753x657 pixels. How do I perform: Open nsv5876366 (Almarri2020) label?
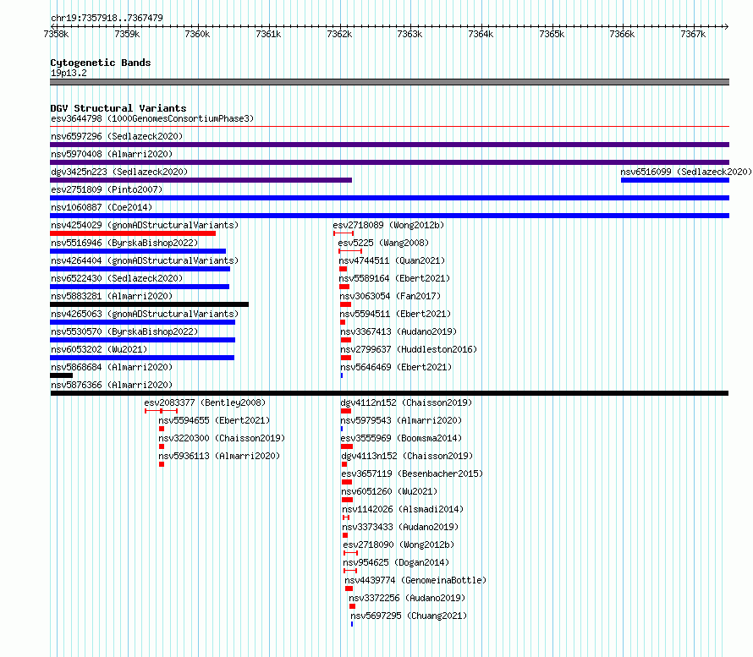pos(112,385)
